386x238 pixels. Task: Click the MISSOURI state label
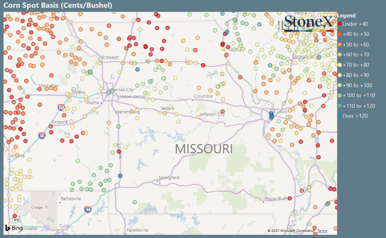coord(204,149)
